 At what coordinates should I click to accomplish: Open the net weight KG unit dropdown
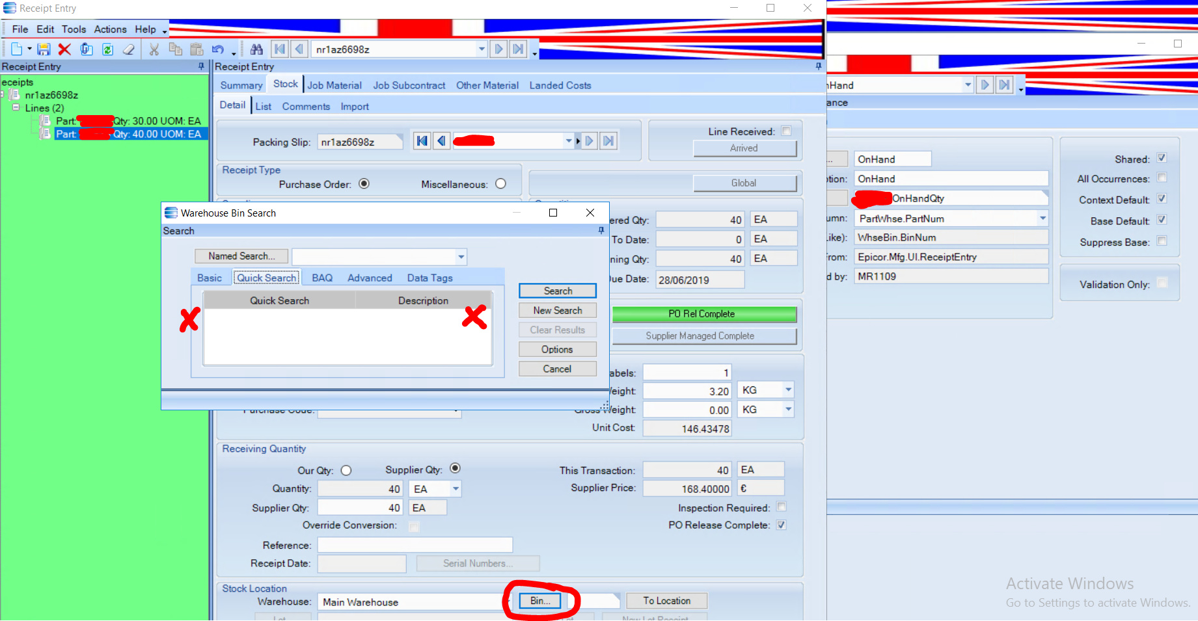[788, 390]
